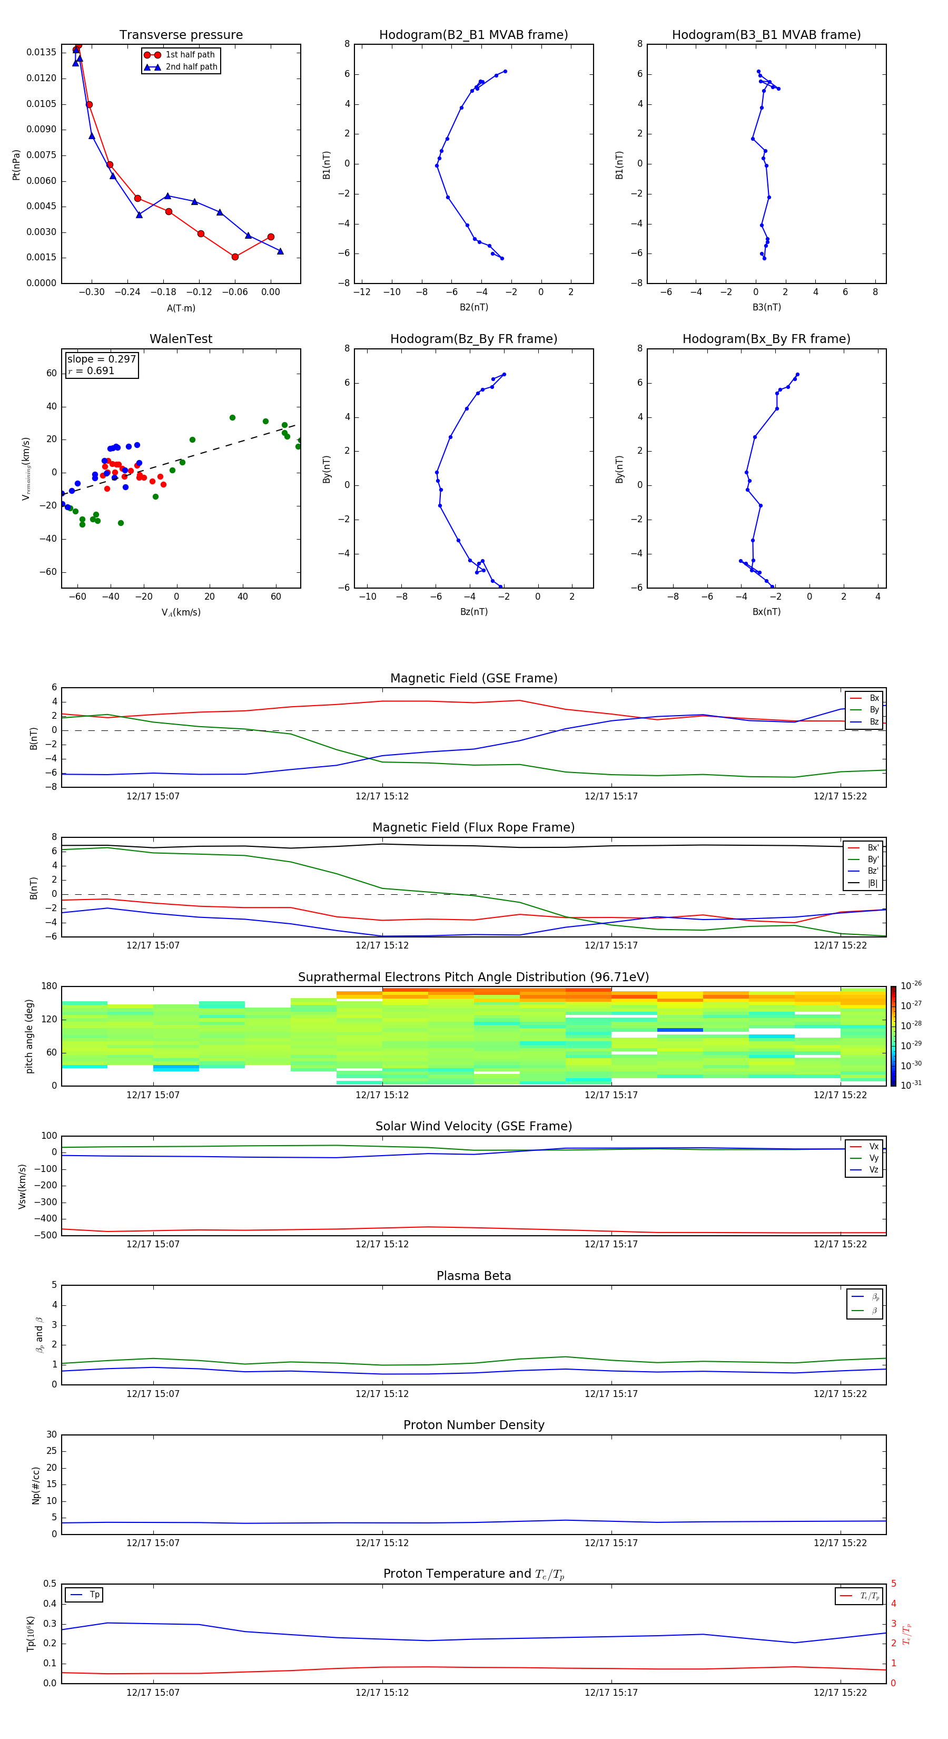The image size is (948, 1739).
Task: Click the red Te/Tp right axis label
Action: [907, 1634]
